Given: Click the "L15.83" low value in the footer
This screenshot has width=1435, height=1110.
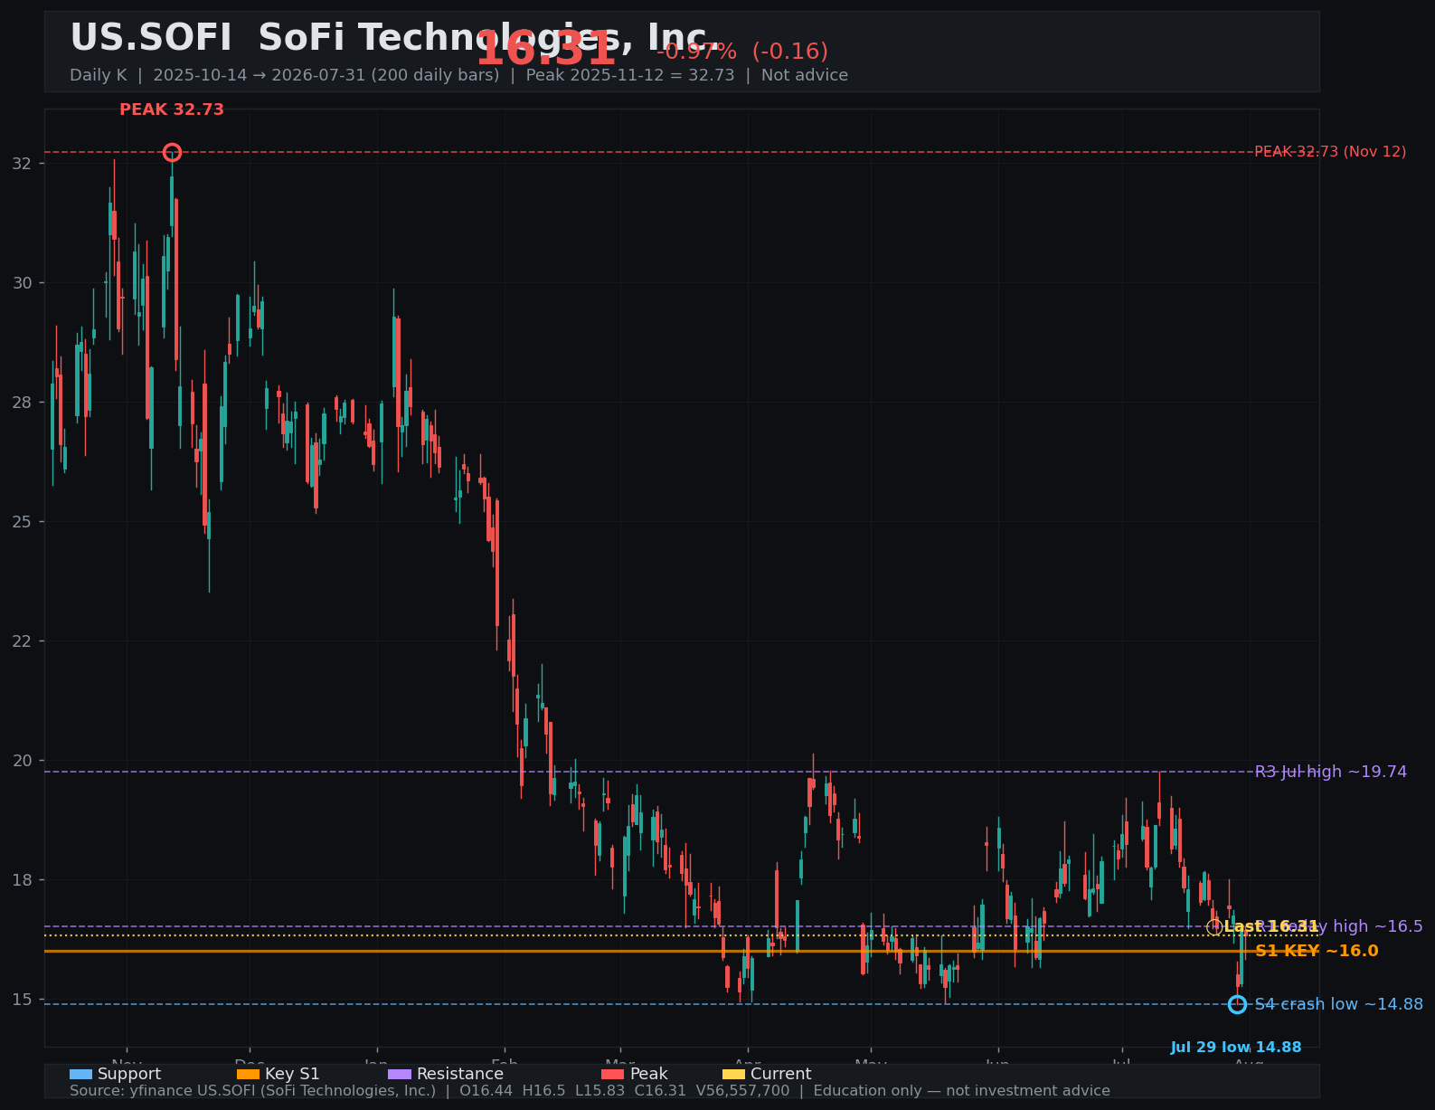Looking at the screenshot, I should pyautogui.click(x=599, y=1091).
